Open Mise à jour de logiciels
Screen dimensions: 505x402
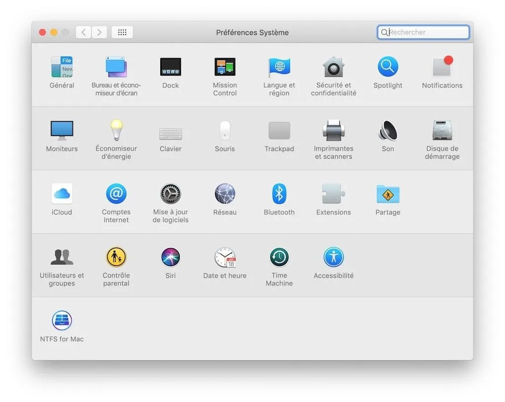170,193
